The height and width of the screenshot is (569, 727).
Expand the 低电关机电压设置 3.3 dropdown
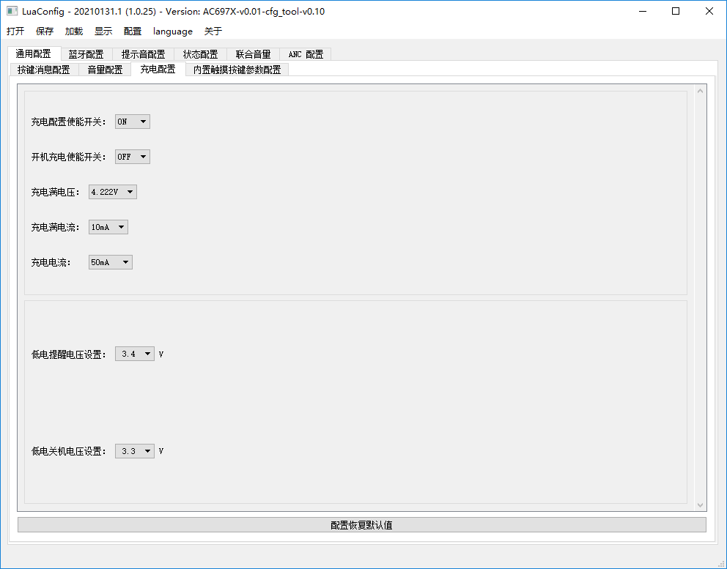(135, 451)
